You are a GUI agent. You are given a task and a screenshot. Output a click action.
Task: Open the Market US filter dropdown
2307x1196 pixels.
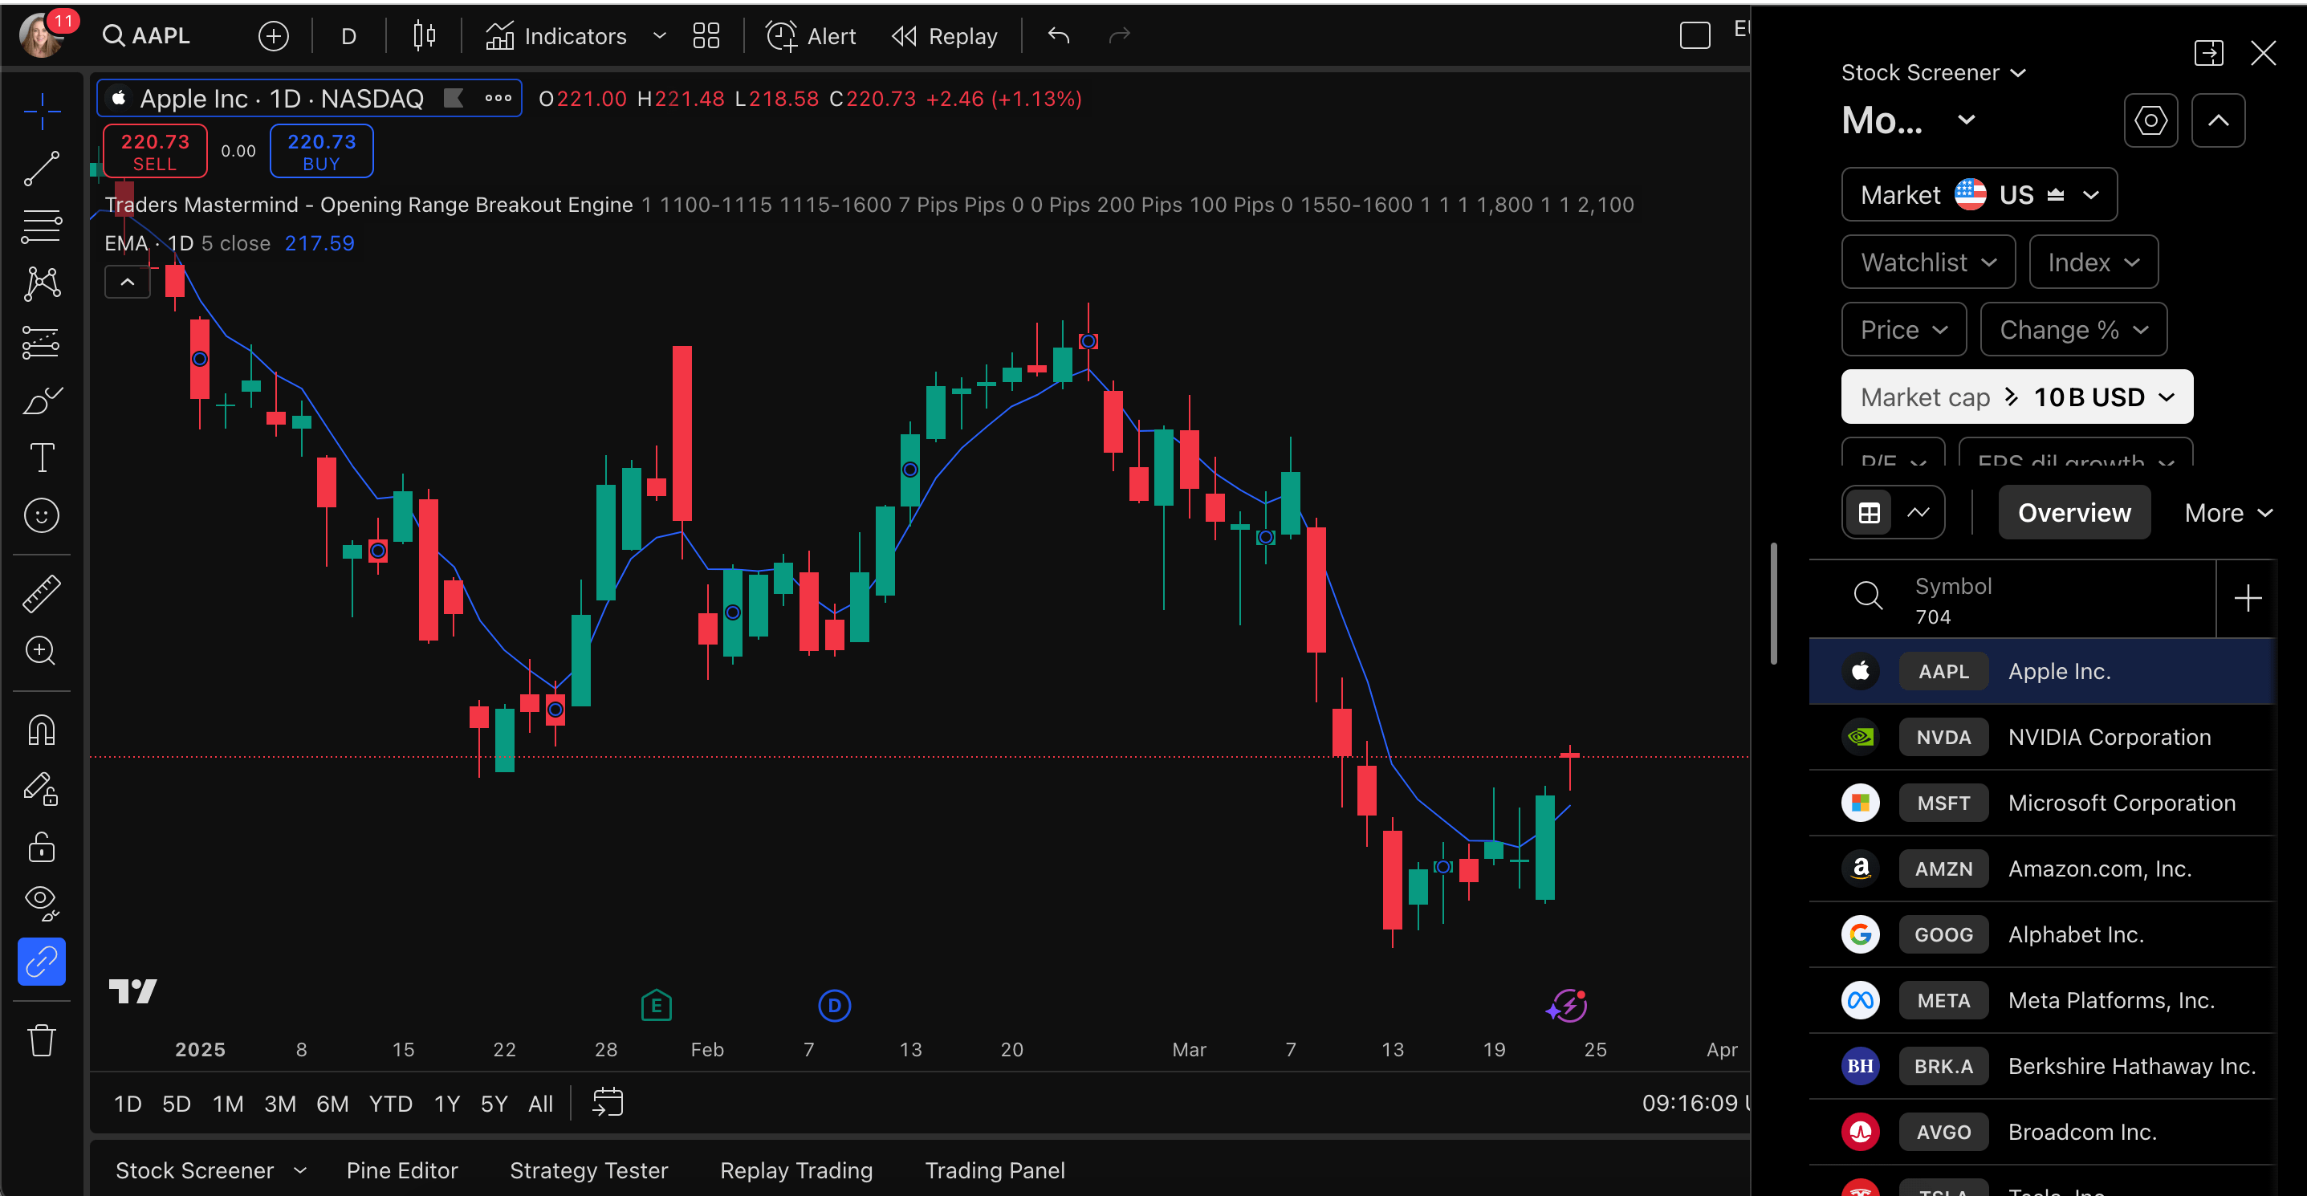pos(1979,194)
